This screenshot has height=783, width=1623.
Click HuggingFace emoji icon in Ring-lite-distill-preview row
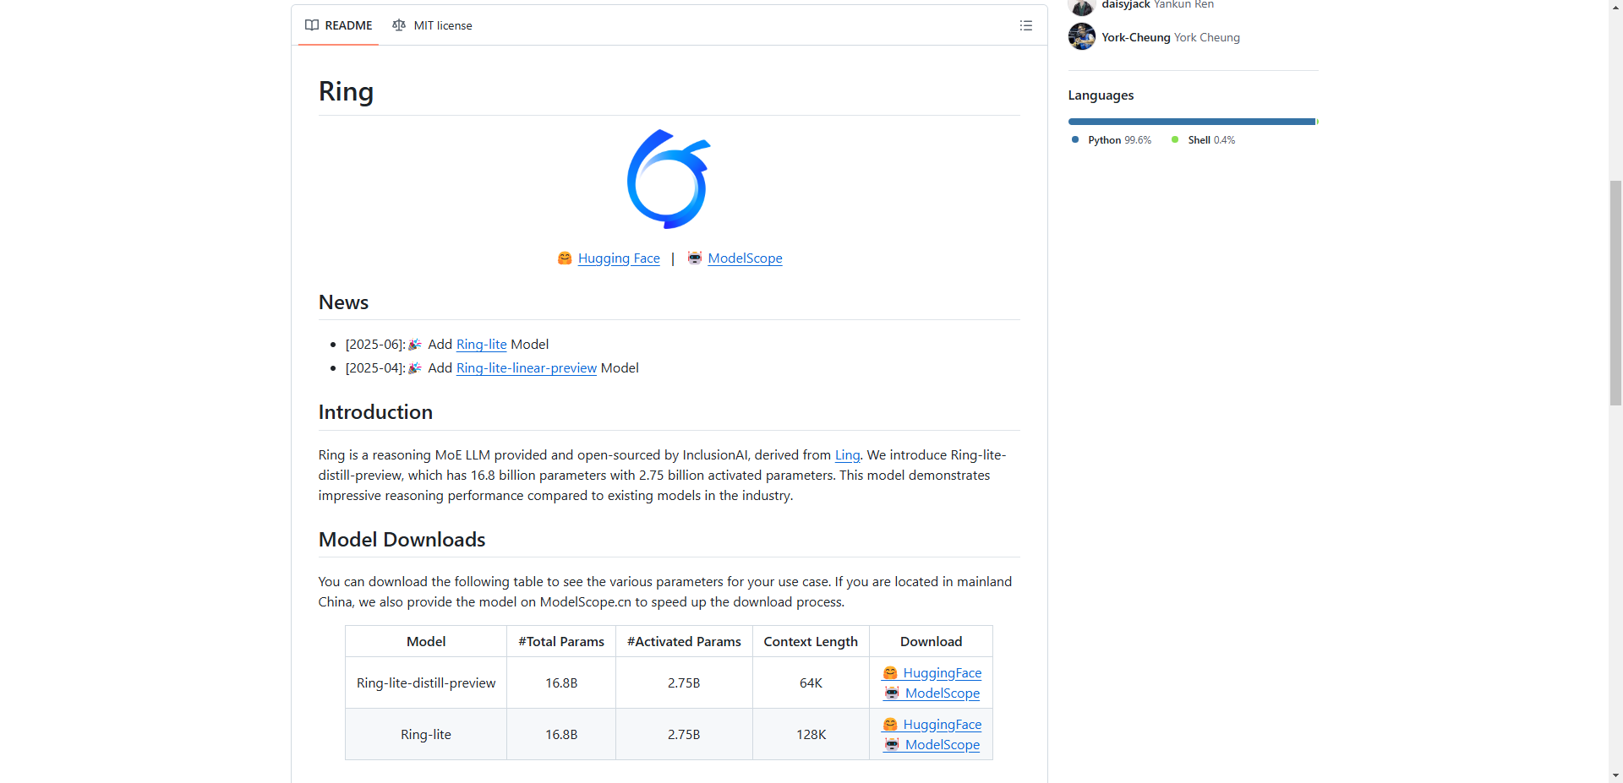tap(890, 673)
